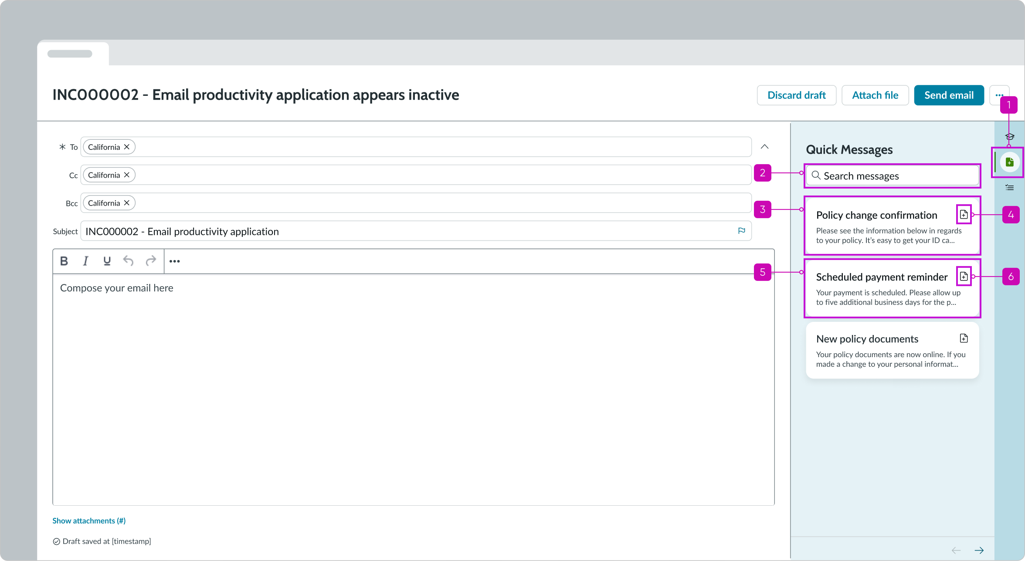1025x561 pixels.
Task: Insert the Scheduled payment reminder message
Action: click(x=964, y=276)
